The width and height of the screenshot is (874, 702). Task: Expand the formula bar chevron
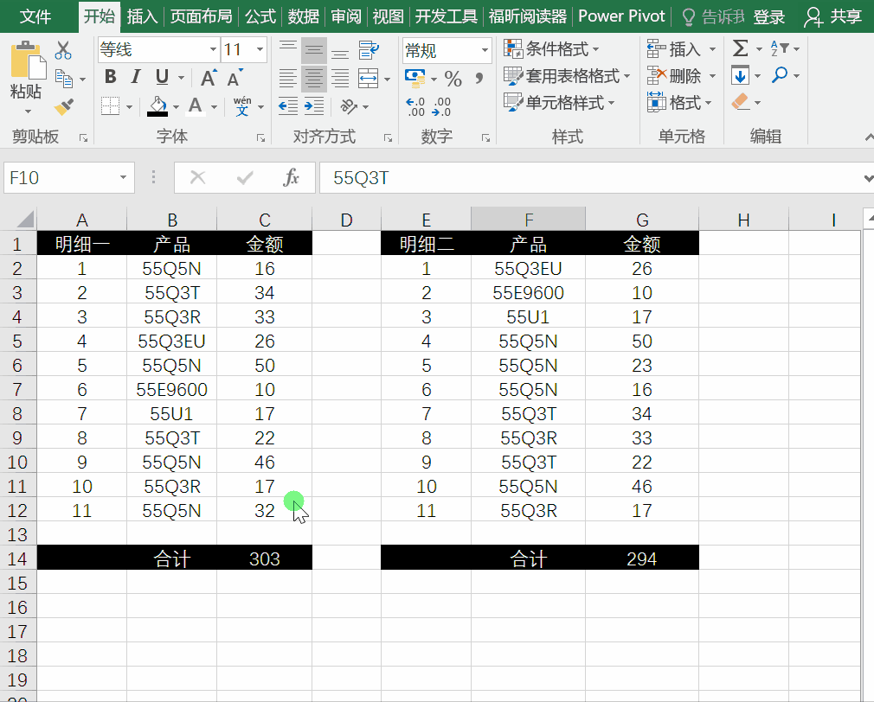click(868, 178)
